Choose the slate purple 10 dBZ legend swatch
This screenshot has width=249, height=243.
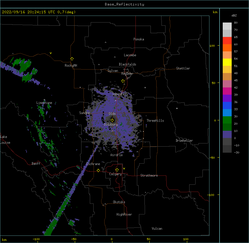227,134
